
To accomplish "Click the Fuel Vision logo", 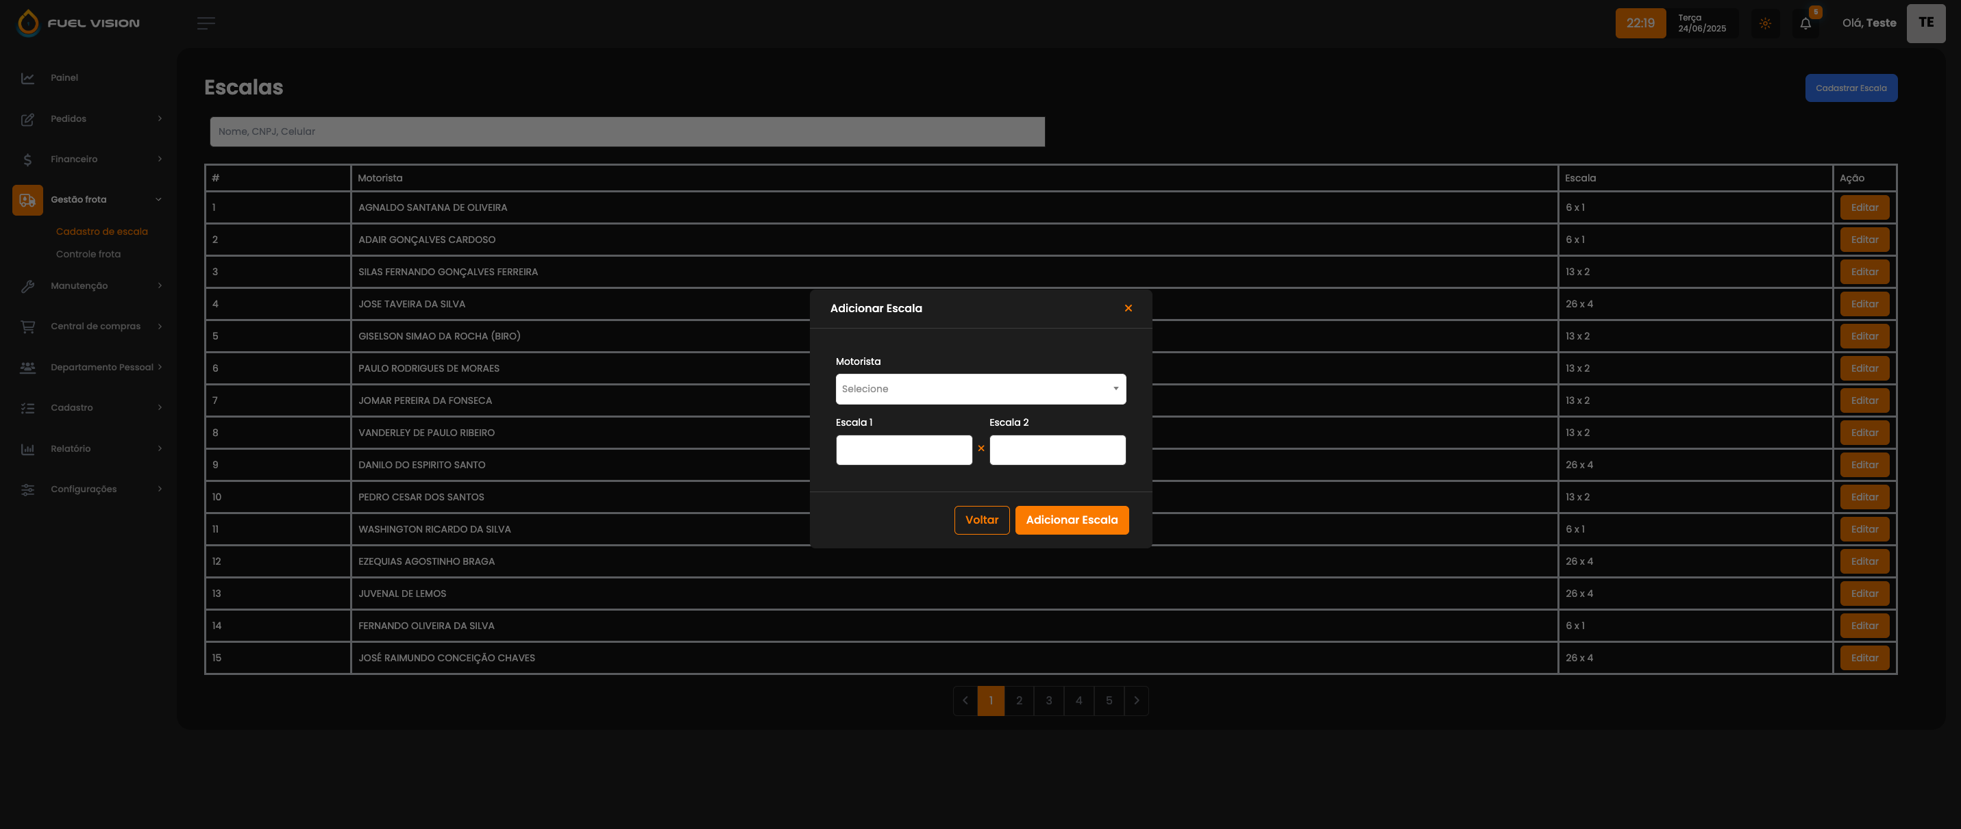I will 78,23.
